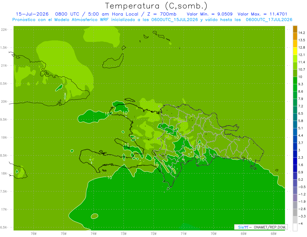
Task: Click the "17N" latitude label
Action: 4,209
